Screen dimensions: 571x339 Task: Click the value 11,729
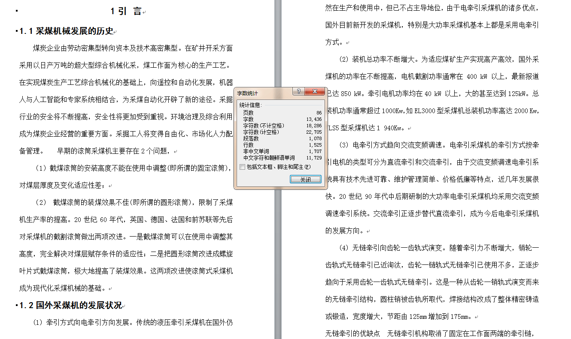coord(314,158)
